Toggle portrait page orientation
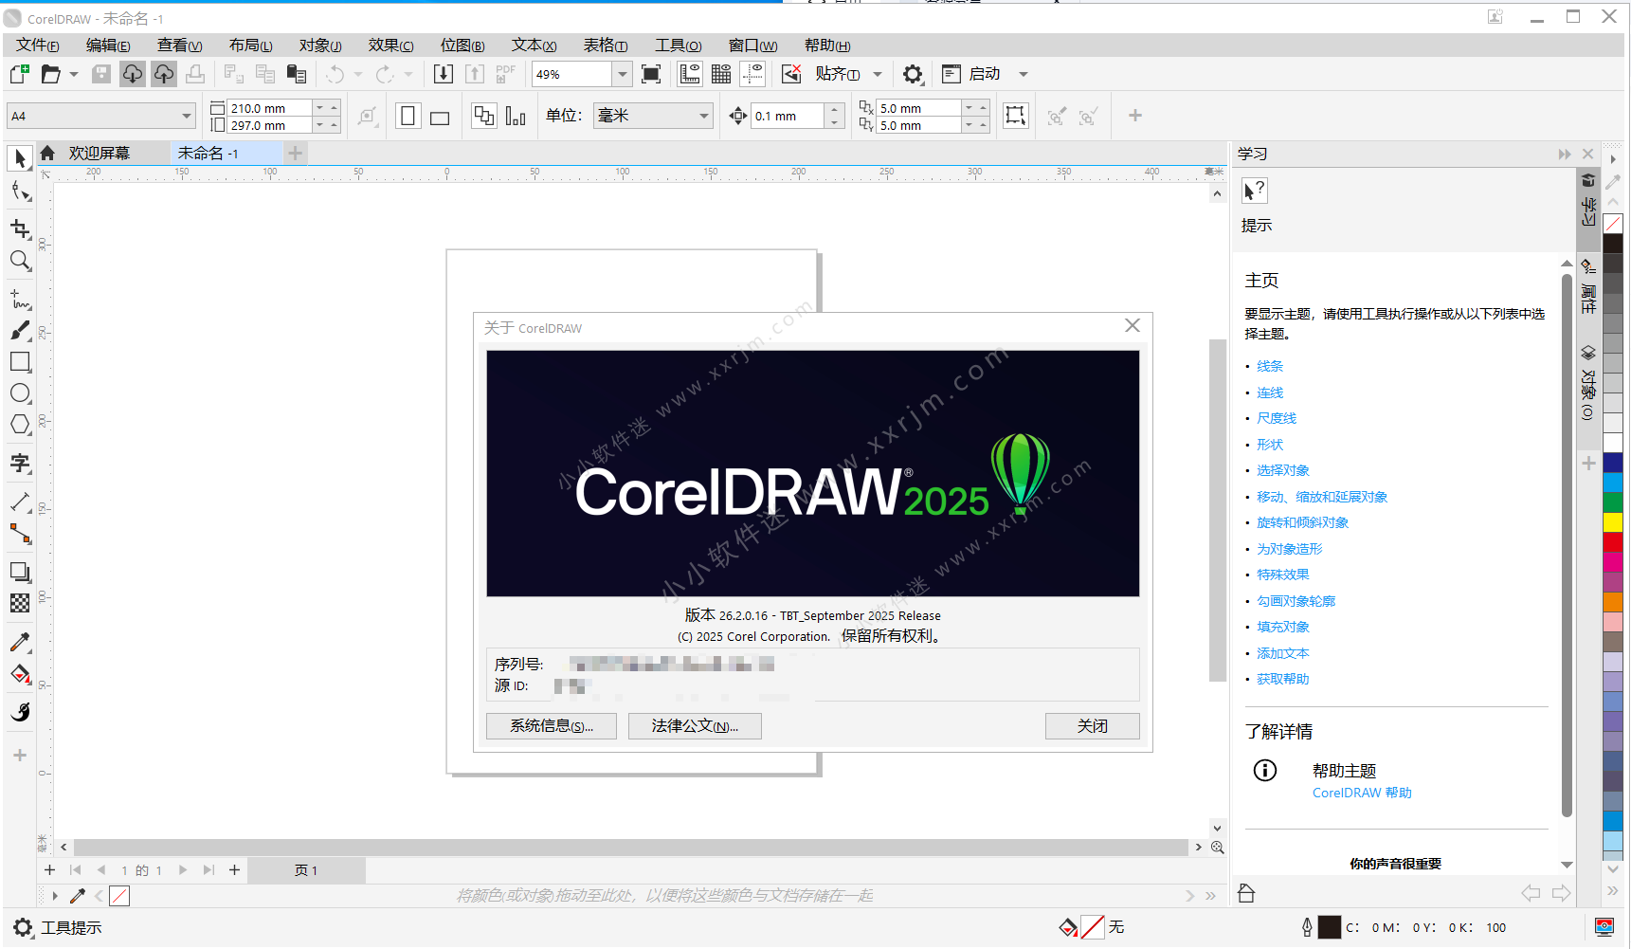 [408, 117]
